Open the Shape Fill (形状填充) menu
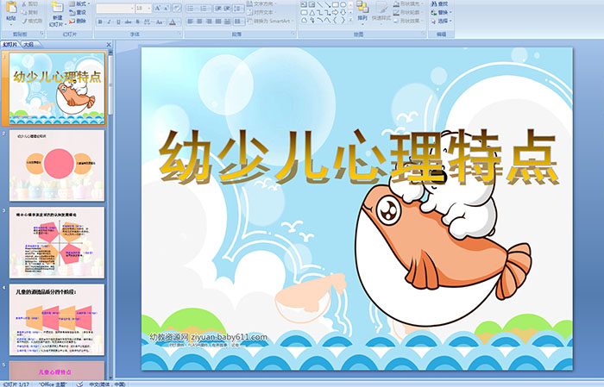 tap(408, 3)
